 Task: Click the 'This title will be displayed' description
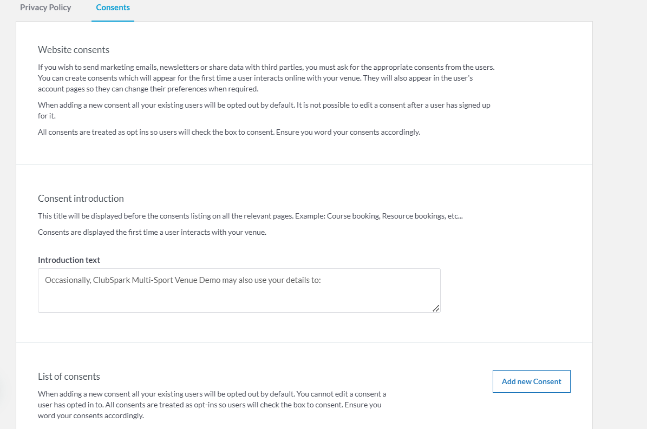click(x=162, y=216)
